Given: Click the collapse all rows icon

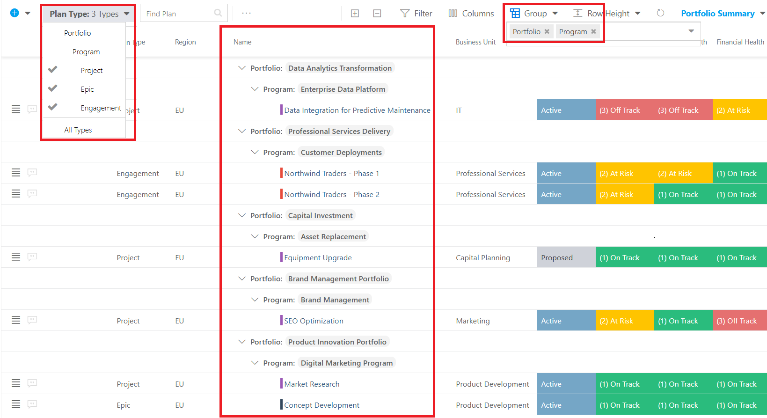Looking at the screenshot, I should pyautogui.click(x=377, y=14).
